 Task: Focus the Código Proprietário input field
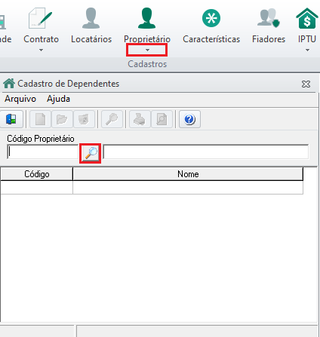tap(42, 152)
